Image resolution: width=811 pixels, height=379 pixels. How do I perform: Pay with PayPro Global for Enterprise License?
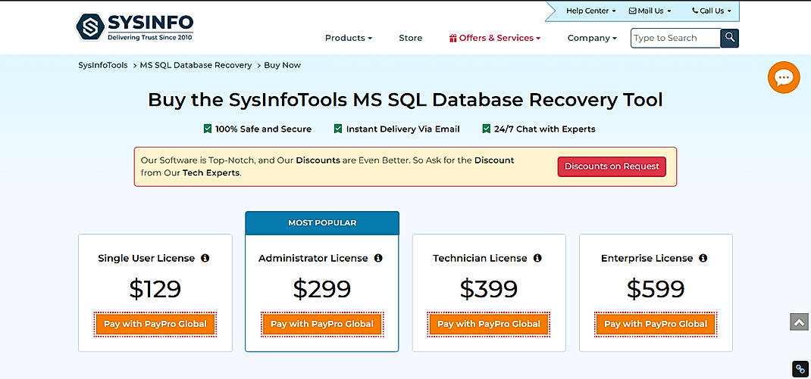tap(656, 325)
